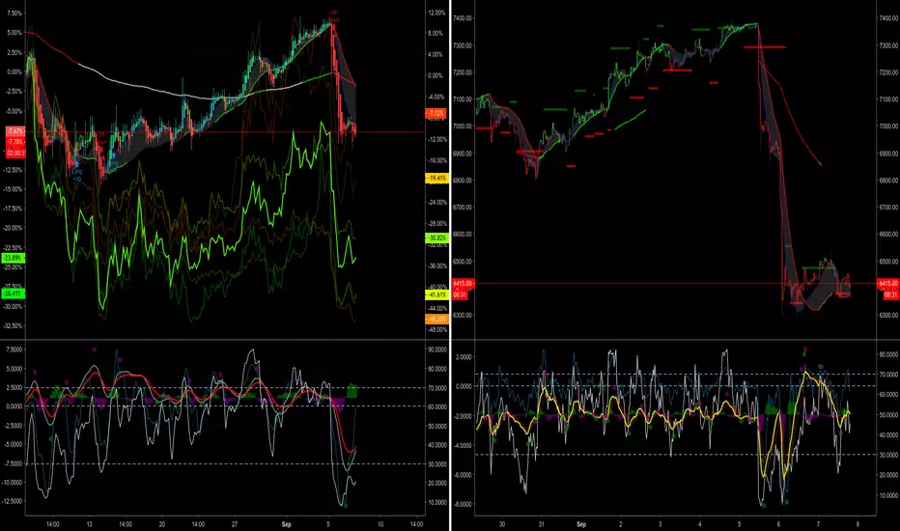Click the -36.00% axis label
The height and width of the screenshot is (531, 900).
436,266
